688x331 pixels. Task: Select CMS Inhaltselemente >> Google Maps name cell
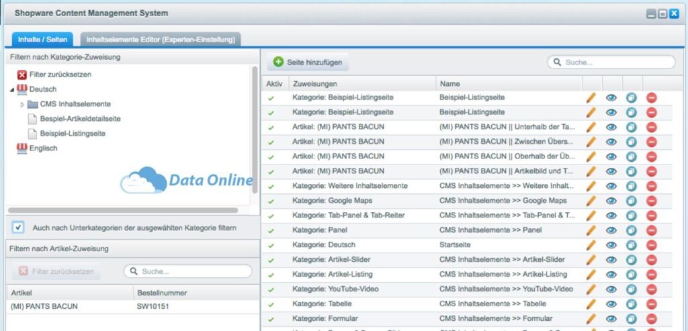pos(503,201)
